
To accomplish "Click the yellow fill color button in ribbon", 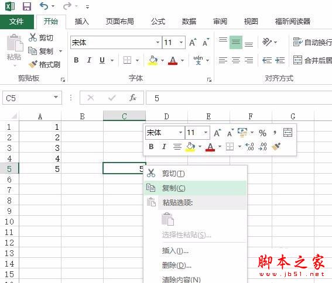I will 153,60.
